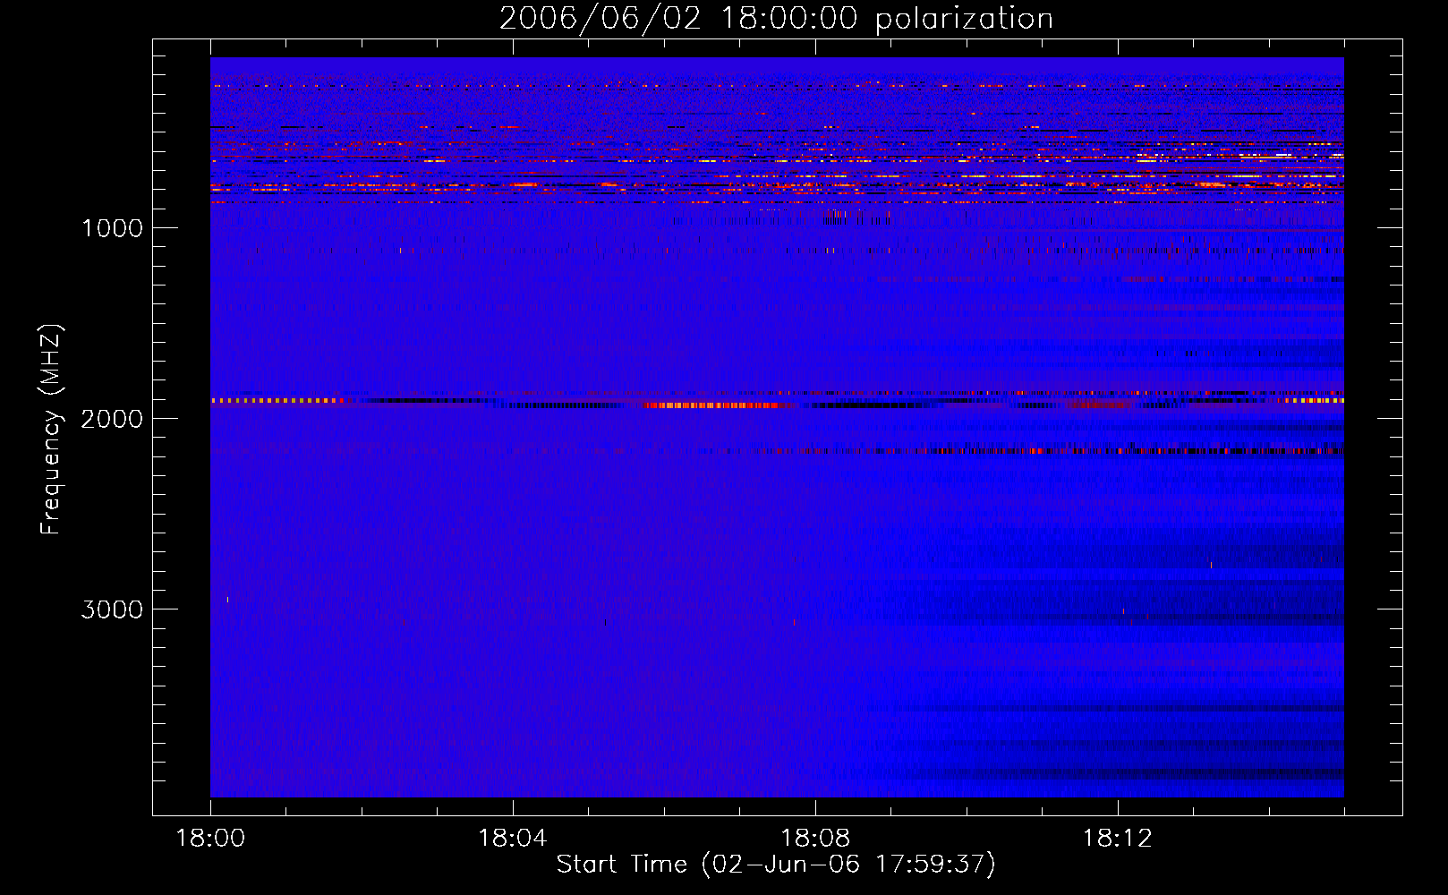
Task: Click the 2000 frequency tick label
Action: pos(112,419)
